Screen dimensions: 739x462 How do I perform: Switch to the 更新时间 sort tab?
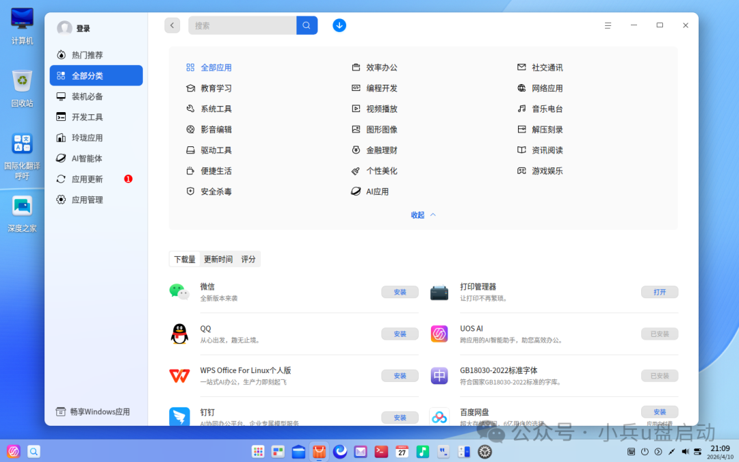pyautogui.click(x=218, y=259)
